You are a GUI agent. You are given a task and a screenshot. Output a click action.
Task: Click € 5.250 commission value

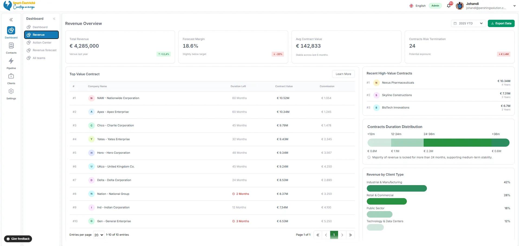tap(326, 221)
